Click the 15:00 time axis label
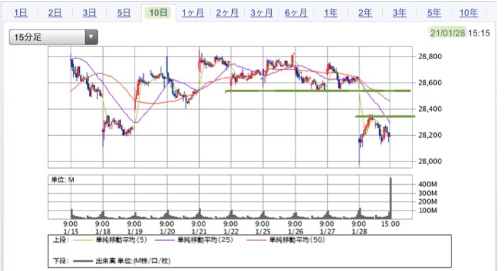This screenshot has height=271, width=504. [390, 224]
